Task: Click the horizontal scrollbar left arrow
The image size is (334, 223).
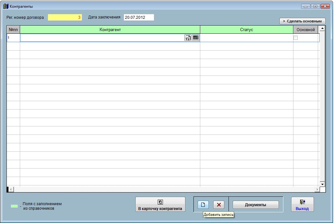Action: tap(11, 189)
